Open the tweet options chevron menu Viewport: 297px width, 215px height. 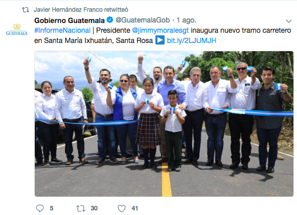(289, 21)
